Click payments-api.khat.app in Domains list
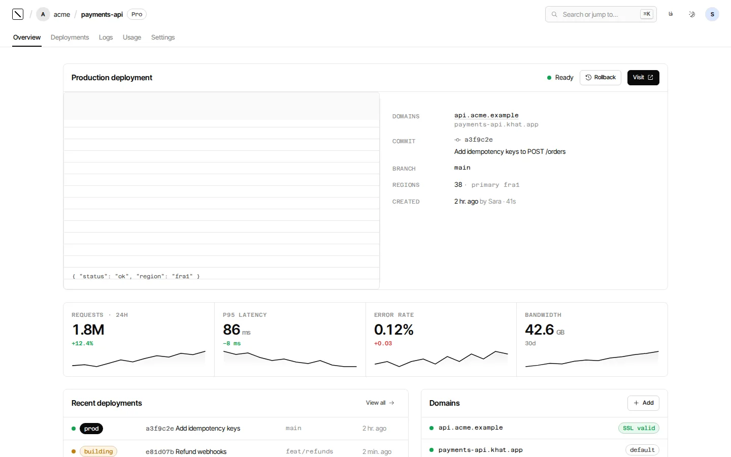Screen dimensions: 731x457 pyautogui.click(x=481, y=450)
